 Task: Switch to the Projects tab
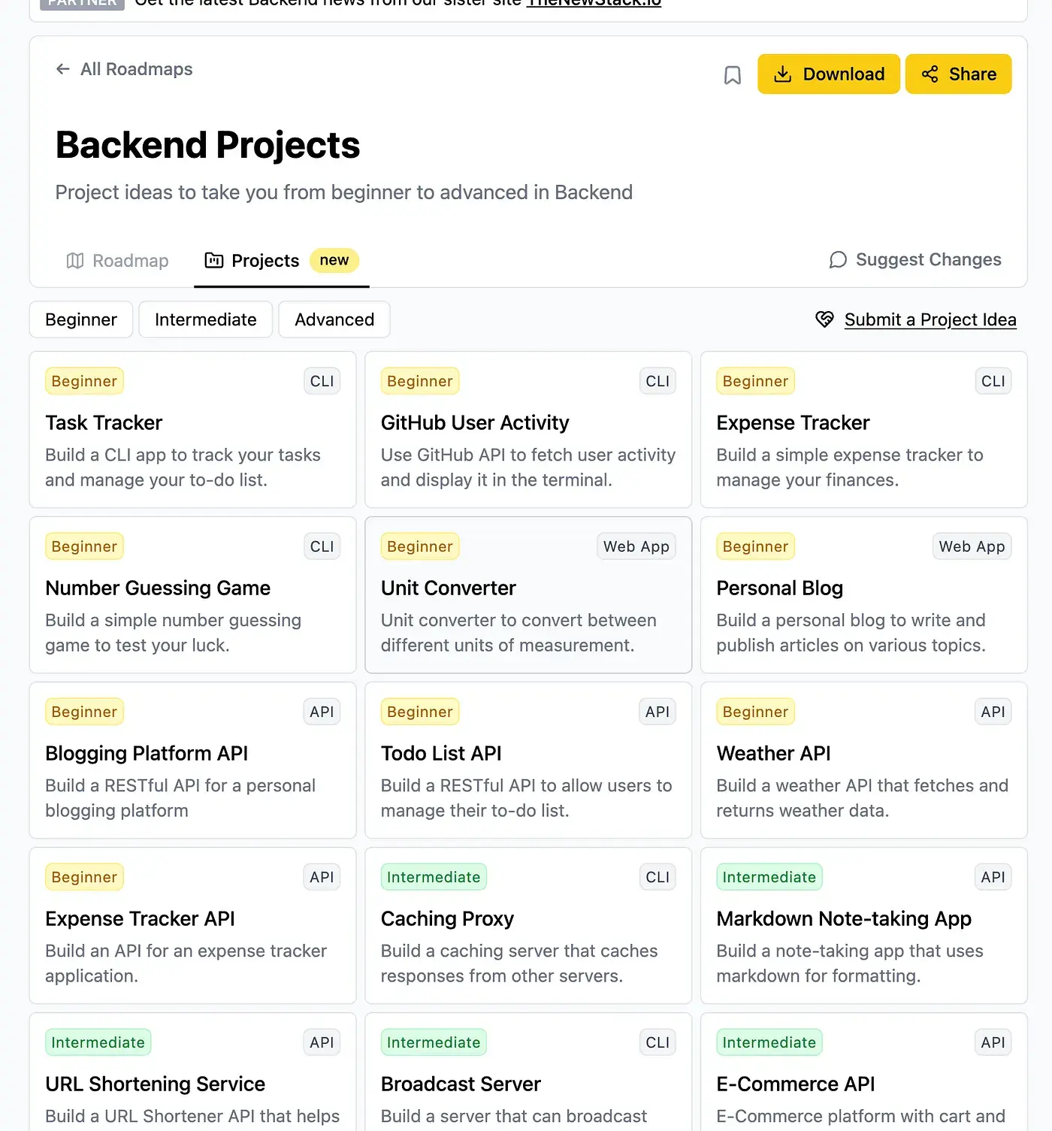point(265,260)
